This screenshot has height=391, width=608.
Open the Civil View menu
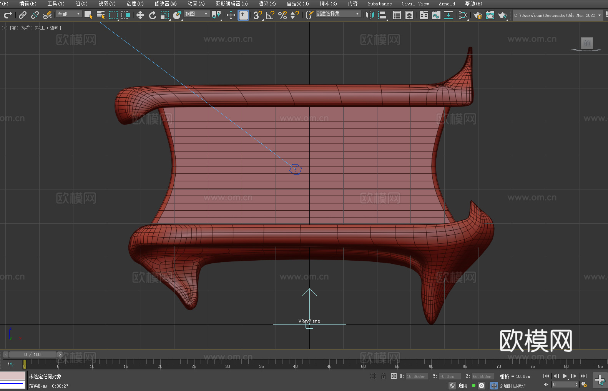415,3
